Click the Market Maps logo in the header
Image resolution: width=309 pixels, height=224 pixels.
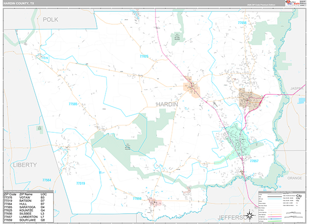point(293,3)
